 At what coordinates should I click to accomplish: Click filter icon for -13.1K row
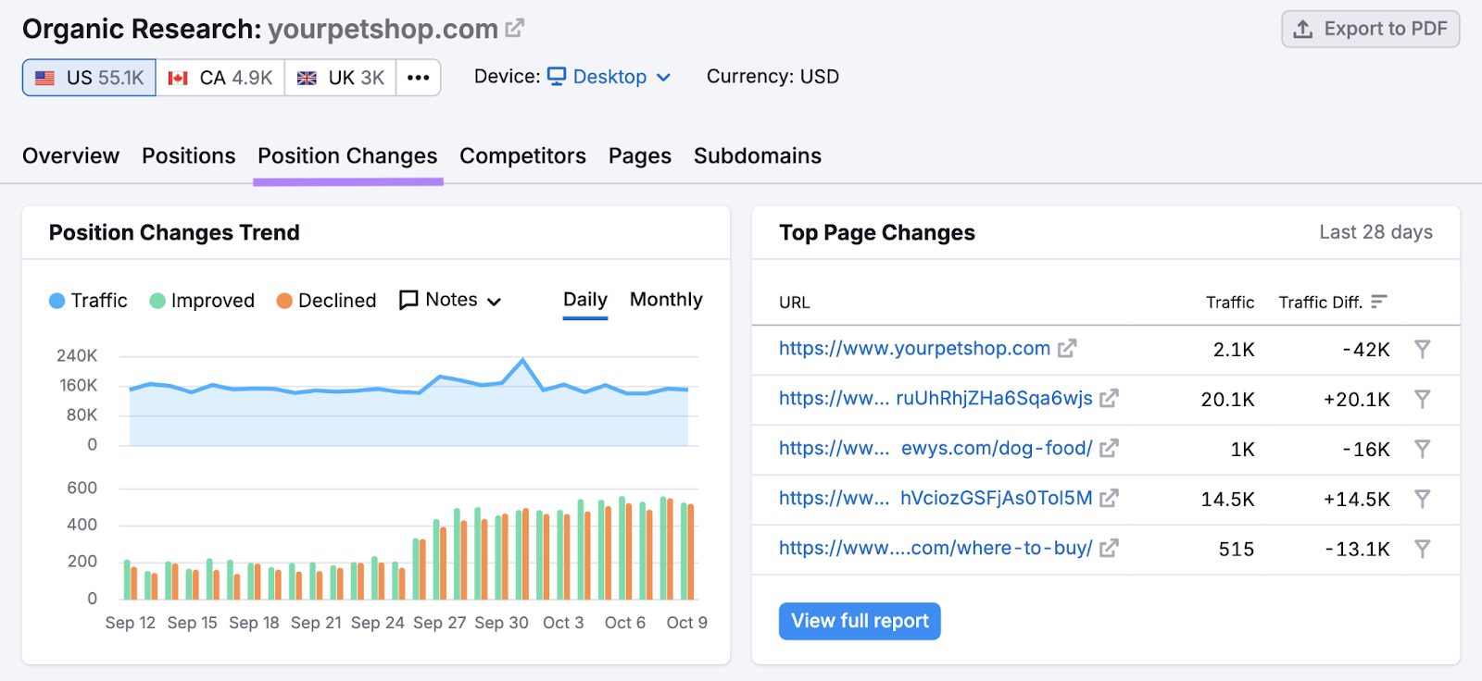point(1423,549)
